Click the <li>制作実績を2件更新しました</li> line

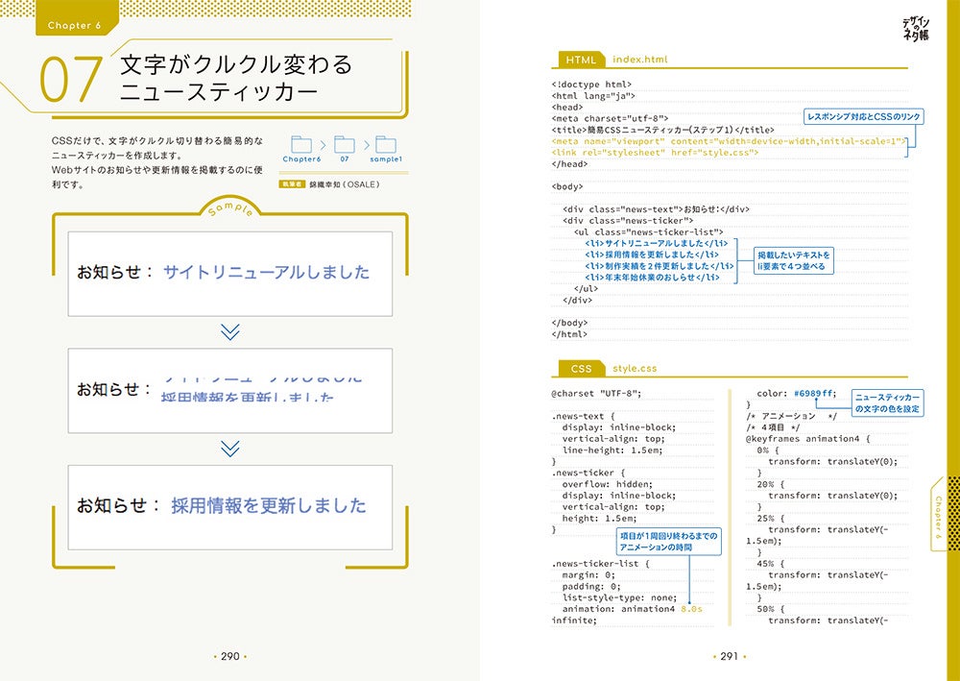point(660,266)
